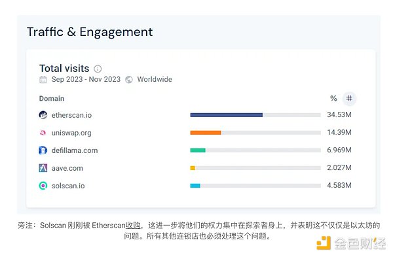Image resolution: width=393 pixels, height=257 pixels.
Task: Open the defillama.com domain link
Action: click(75, 150)
